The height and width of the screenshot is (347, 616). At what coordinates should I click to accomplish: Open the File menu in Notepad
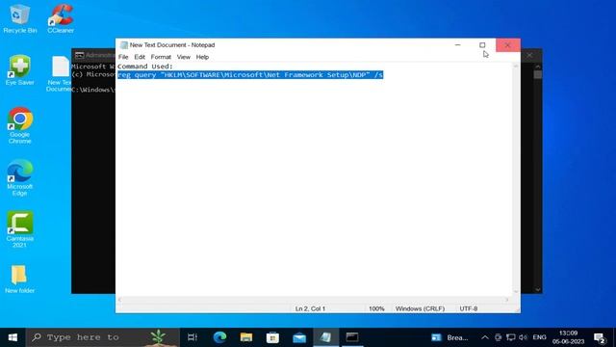coord(123,57)
